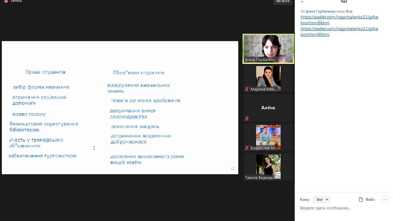Screen dimensions: 393x221
Task: Select Ірина Горбатенко's video thumbnail
Action: (x=268, y=48)
